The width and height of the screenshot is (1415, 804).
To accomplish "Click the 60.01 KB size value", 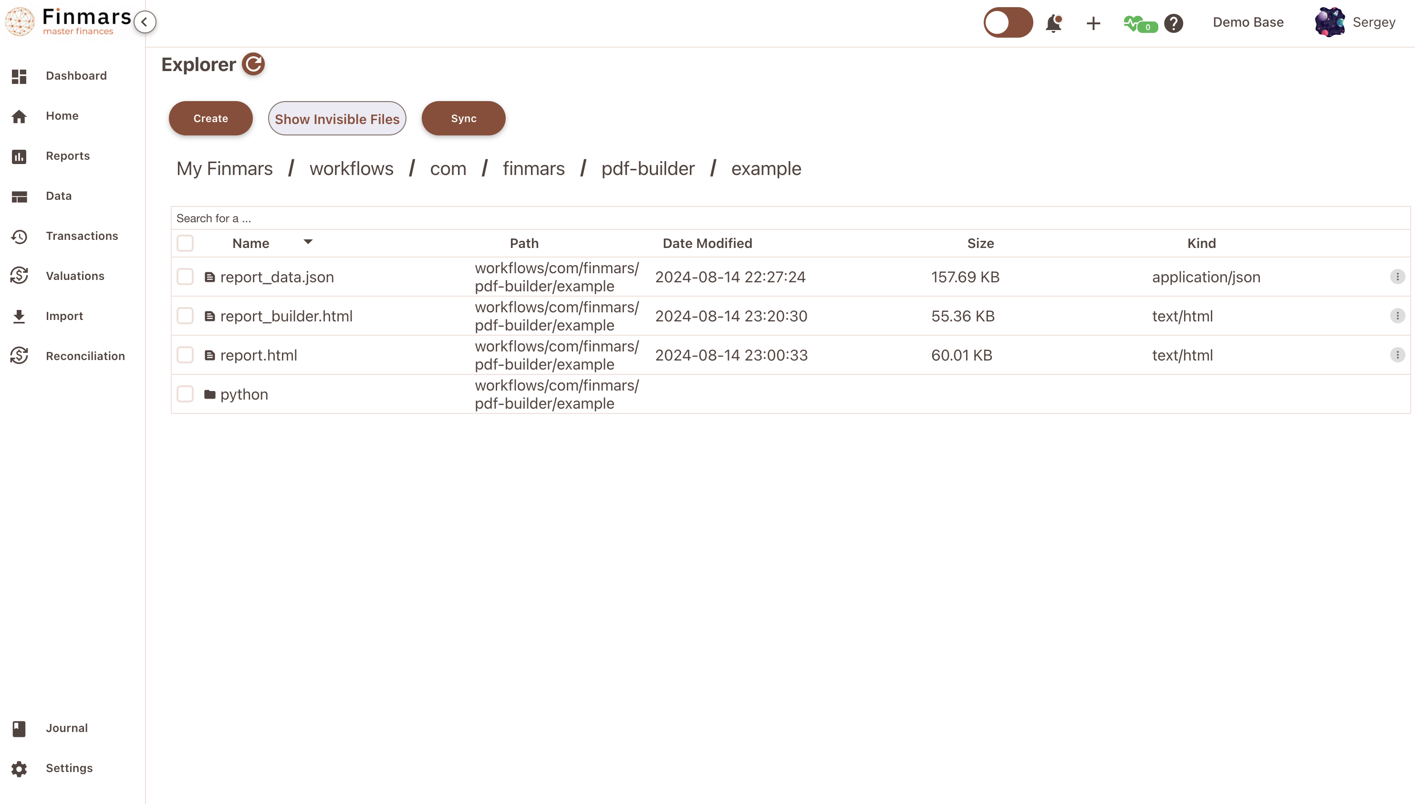I will pos(962,356).
